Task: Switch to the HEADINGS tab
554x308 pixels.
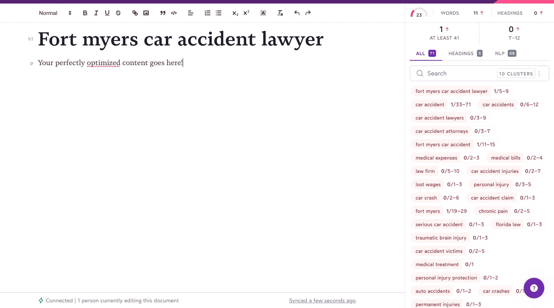Action: point(465,54)
